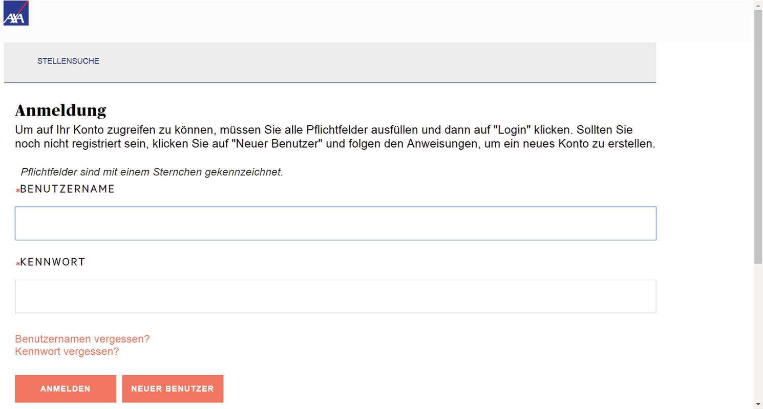
Task: Follow the 'Kennwort vergessen?' link
Action: pos(67,352)
